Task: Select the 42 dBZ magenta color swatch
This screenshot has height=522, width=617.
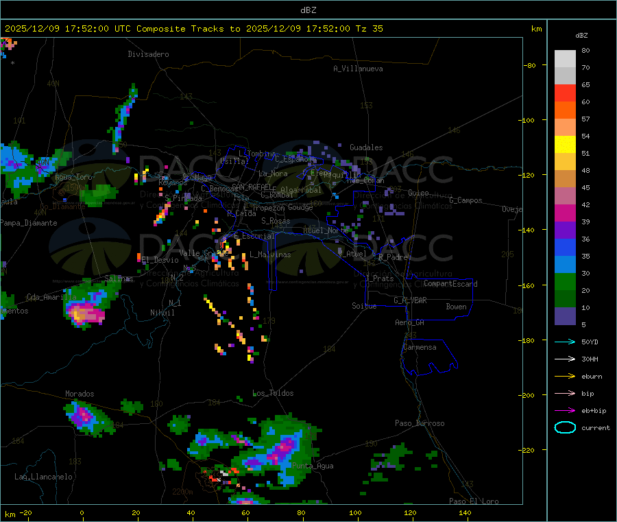Action: (565, 213)
